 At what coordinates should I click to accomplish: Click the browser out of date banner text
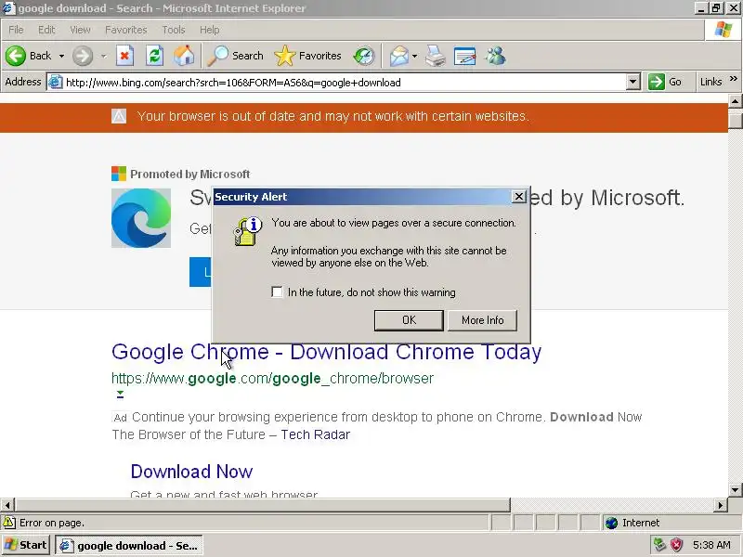333,116
